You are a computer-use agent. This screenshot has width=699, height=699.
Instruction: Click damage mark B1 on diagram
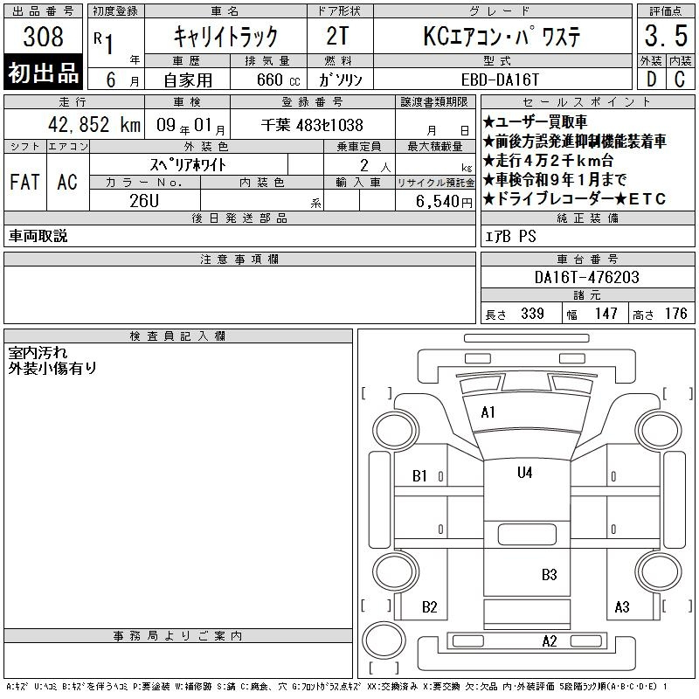[419, 476]
